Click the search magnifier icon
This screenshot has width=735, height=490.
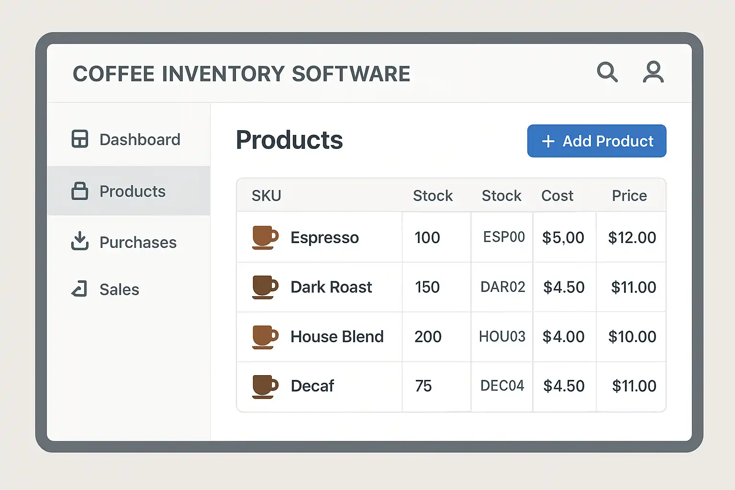[607, 72]
